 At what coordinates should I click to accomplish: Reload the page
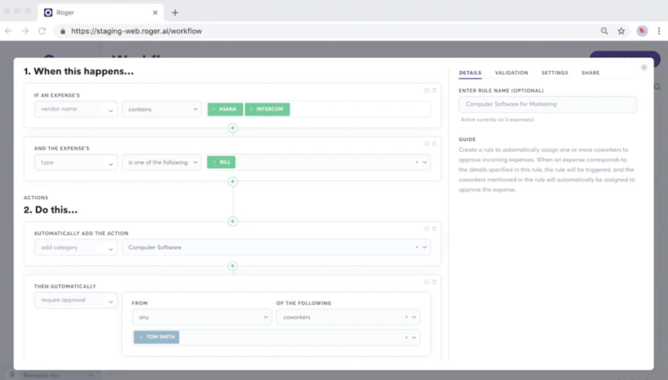coord(42,31)
